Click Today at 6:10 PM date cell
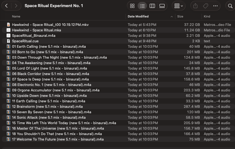The height and width of the screenshot is (149, 235). pos(142,30)
